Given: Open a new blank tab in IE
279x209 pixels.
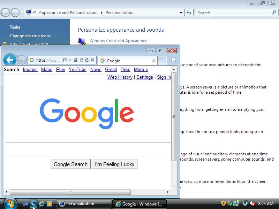Looking at the screenshot, I should click(162, 61).
